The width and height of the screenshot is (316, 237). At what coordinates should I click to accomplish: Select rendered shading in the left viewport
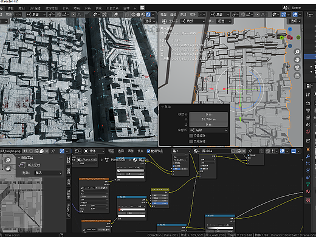click(148, 15)
